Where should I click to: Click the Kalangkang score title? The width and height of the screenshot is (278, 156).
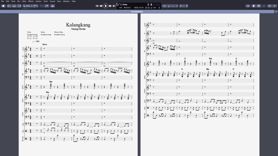(78, 25)
